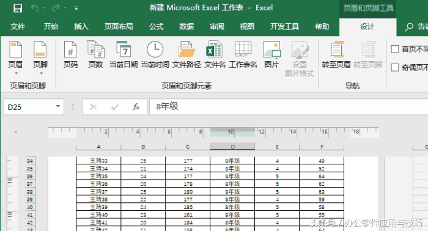Click the select-all corner triangle
The image size is (428, 231).
15,132
